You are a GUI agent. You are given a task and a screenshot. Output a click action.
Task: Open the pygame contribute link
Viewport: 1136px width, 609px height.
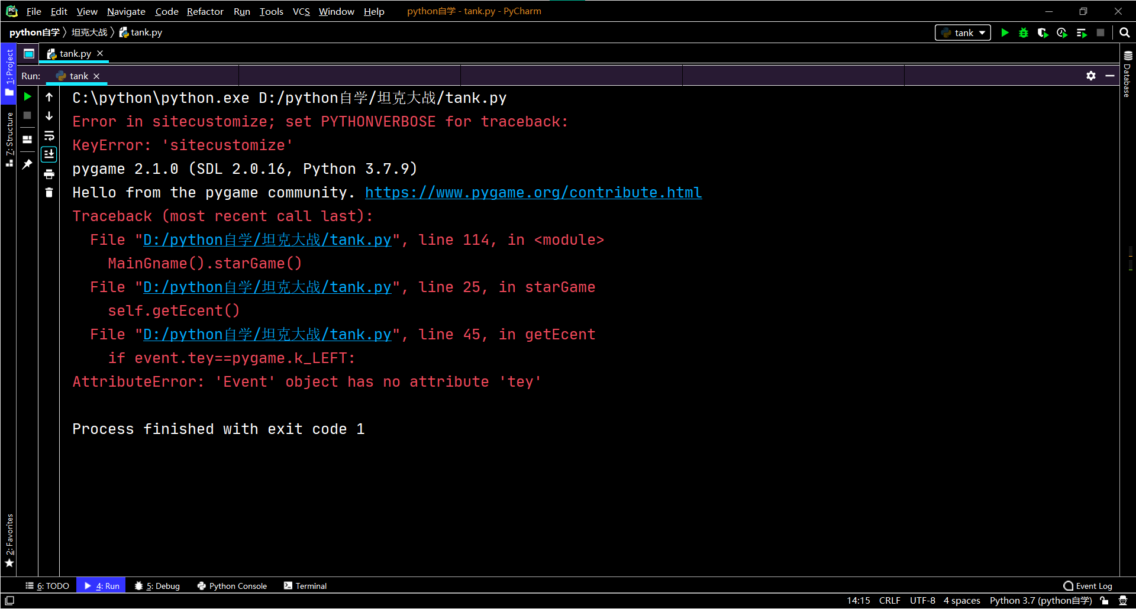click(x=533, y=193)
